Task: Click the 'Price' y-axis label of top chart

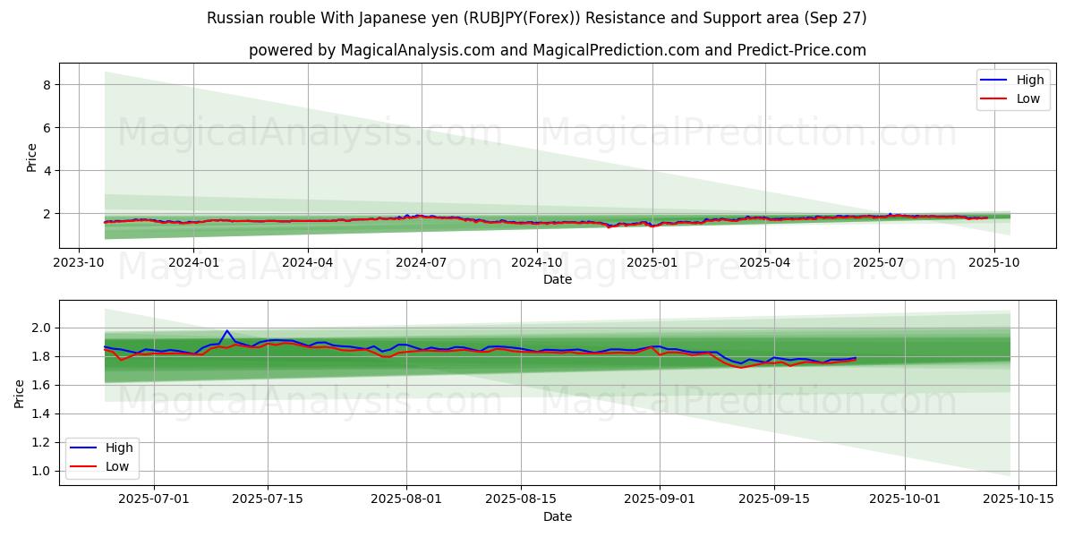Action: 32,158
